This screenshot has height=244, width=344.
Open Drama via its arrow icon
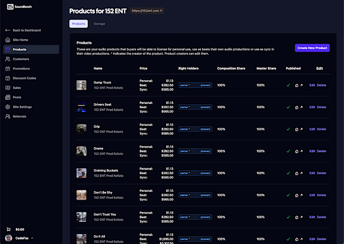coord(301,151)
